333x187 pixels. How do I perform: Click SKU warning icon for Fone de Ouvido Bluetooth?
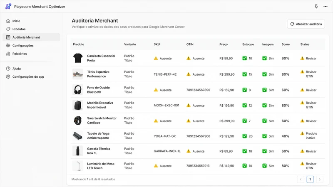pos(156,90)
